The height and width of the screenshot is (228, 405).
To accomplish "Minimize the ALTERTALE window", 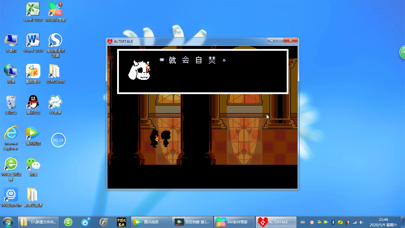I will click(271, 40).
